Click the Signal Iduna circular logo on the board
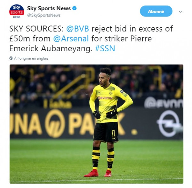This screenshot has height=188, width=192. [x=55, y=123]
